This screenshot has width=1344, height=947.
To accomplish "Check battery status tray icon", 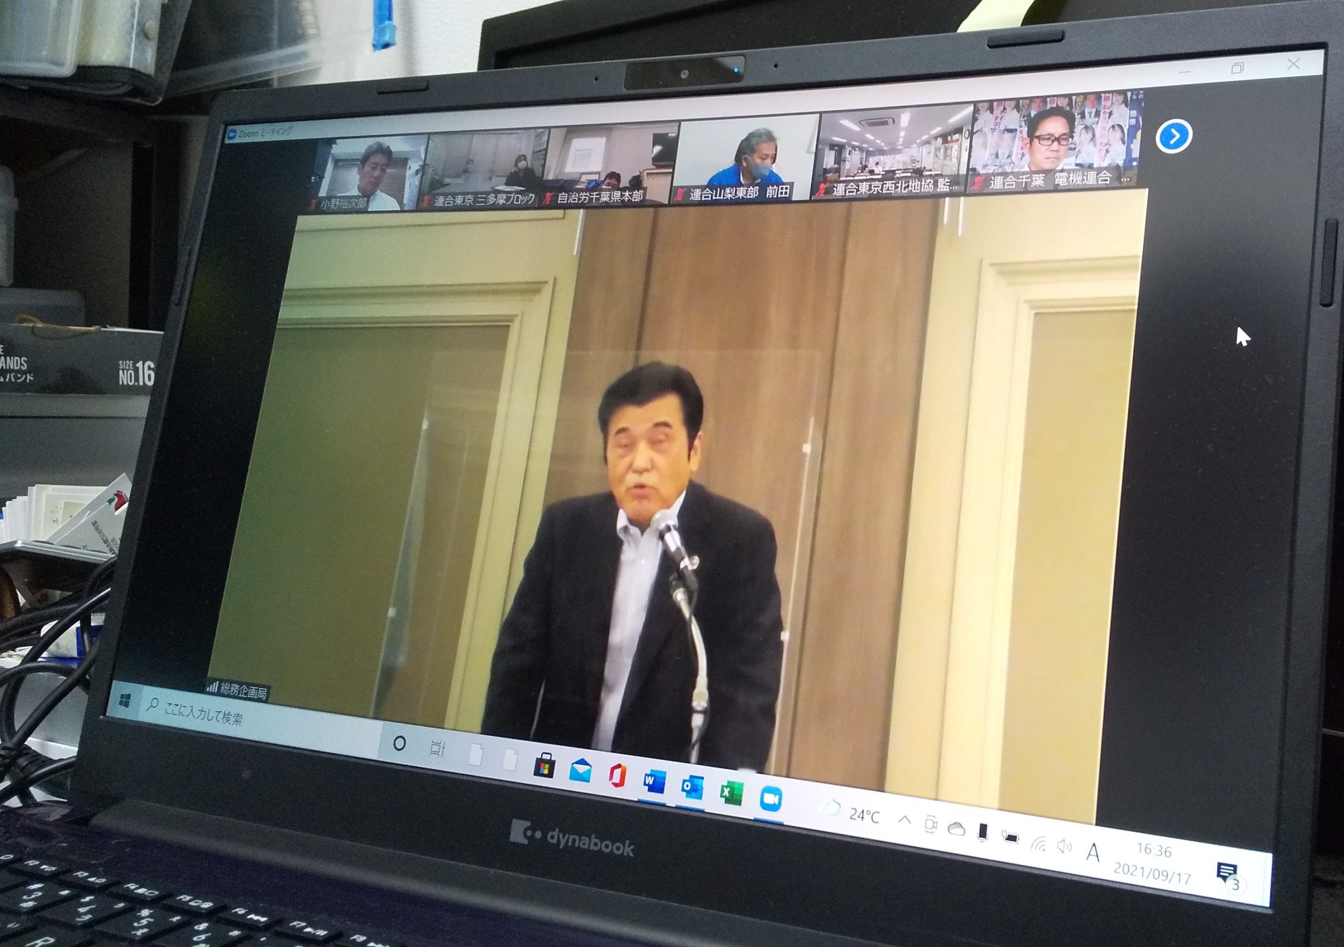I will (1010, 837).
